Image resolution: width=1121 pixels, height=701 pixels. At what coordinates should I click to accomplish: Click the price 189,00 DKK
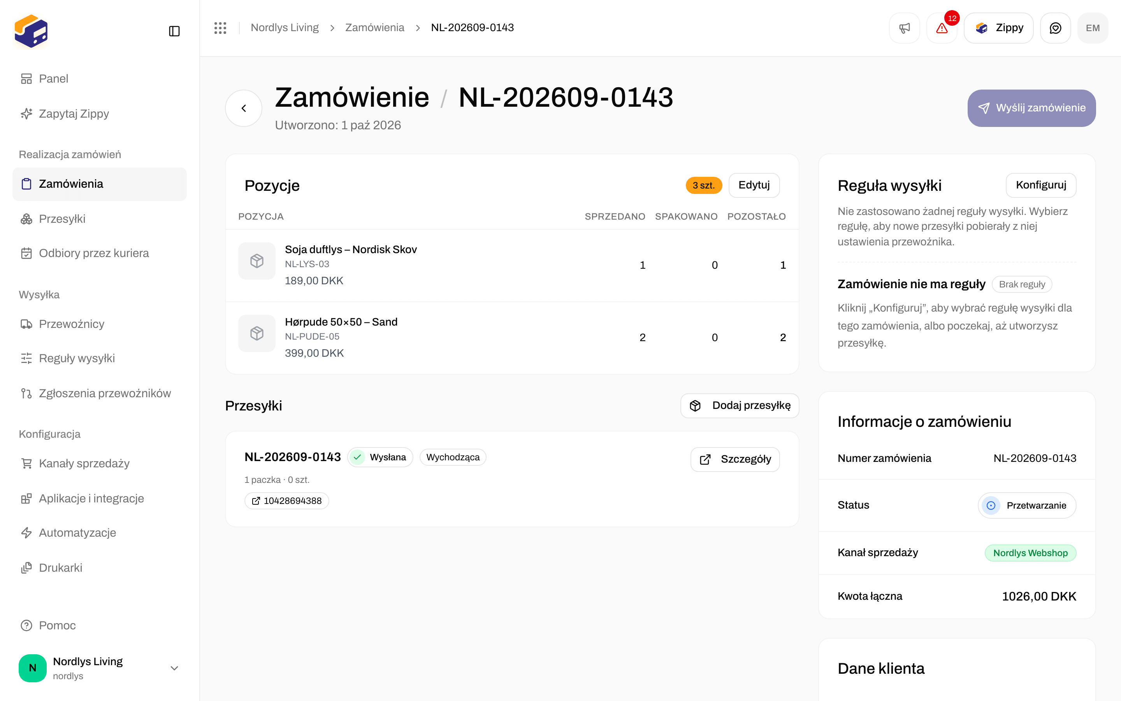click(314, 281)
